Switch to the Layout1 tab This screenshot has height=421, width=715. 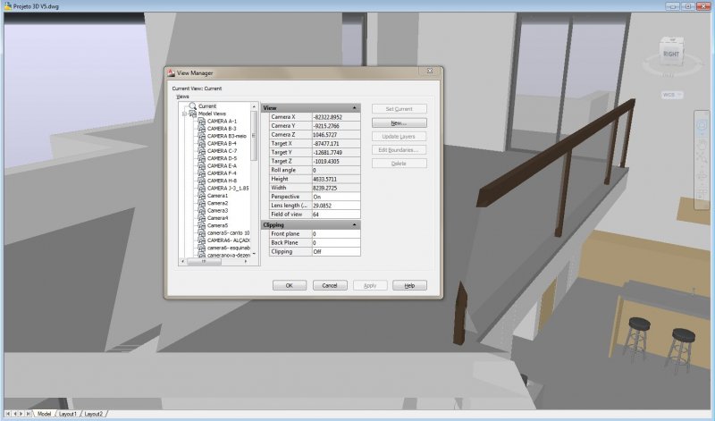68,414
